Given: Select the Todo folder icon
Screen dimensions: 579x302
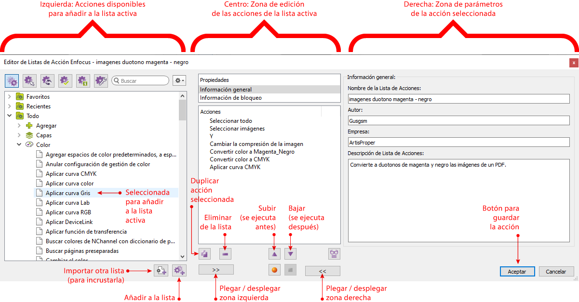Looking at the screenshot, I should coord(20,116).
